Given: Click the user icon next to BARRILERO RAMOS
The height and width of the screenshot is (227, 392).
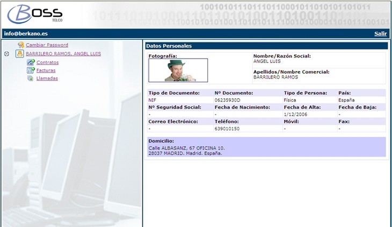Looking at the screenshot, I should point(20,54).
